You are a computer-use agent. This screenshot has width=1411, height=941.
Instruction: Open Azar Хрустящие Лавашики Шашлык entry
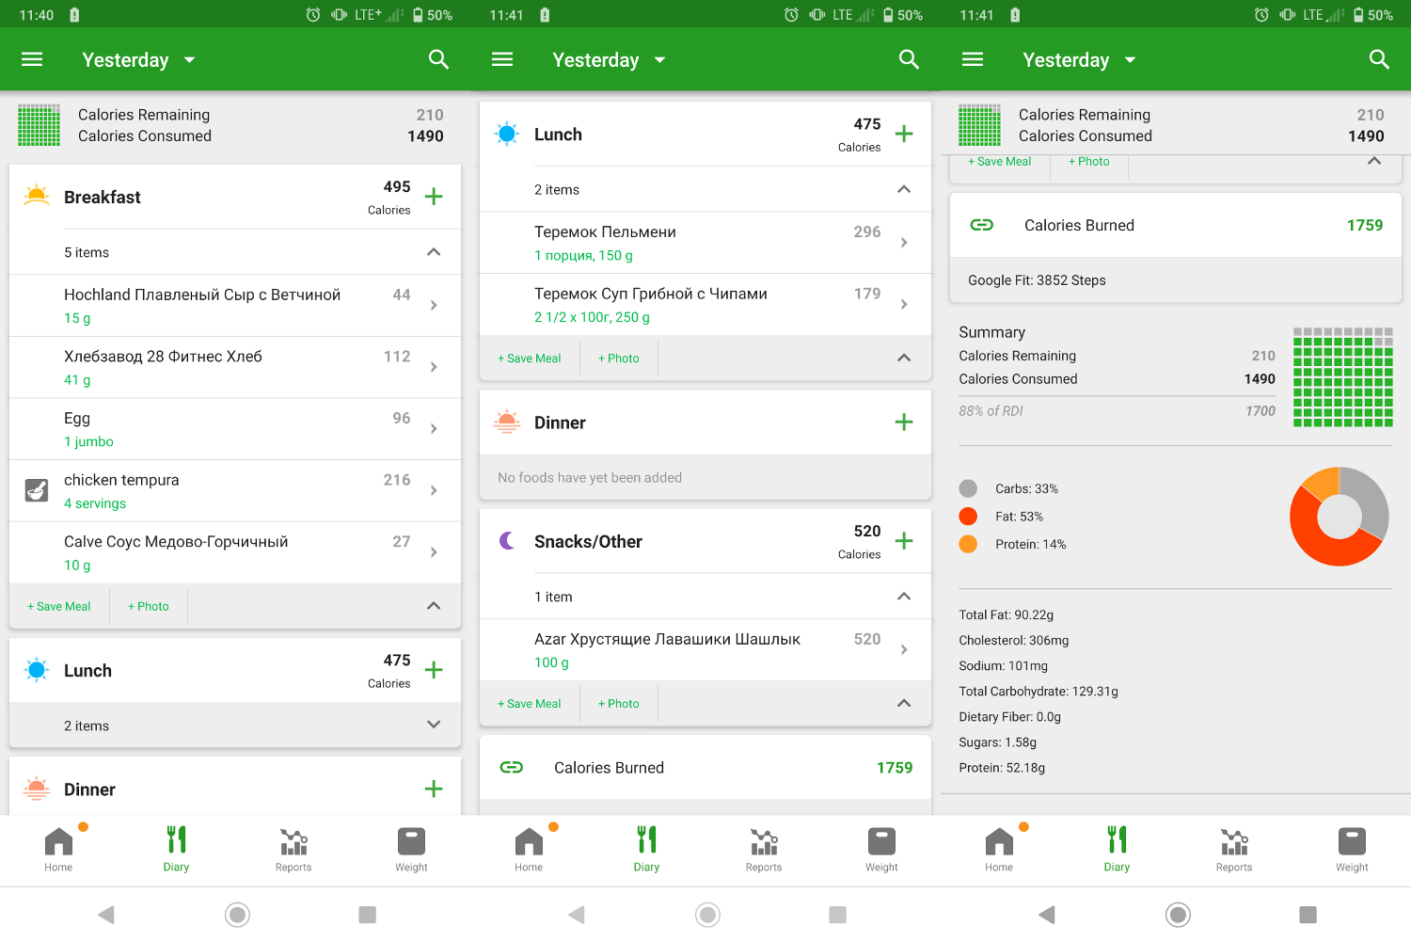705,649
